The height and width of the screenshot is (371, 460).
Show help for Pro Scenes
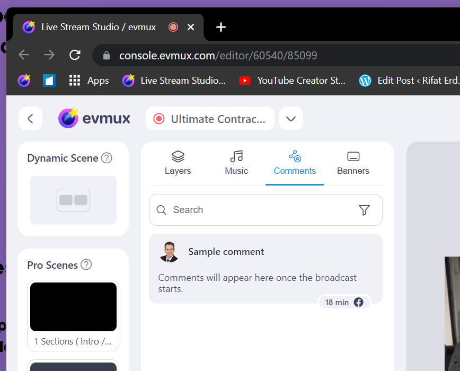[86, 265]
